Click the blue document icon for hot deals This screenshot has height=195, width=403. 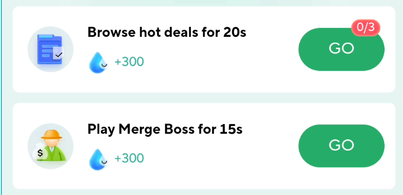click(50, 49)
